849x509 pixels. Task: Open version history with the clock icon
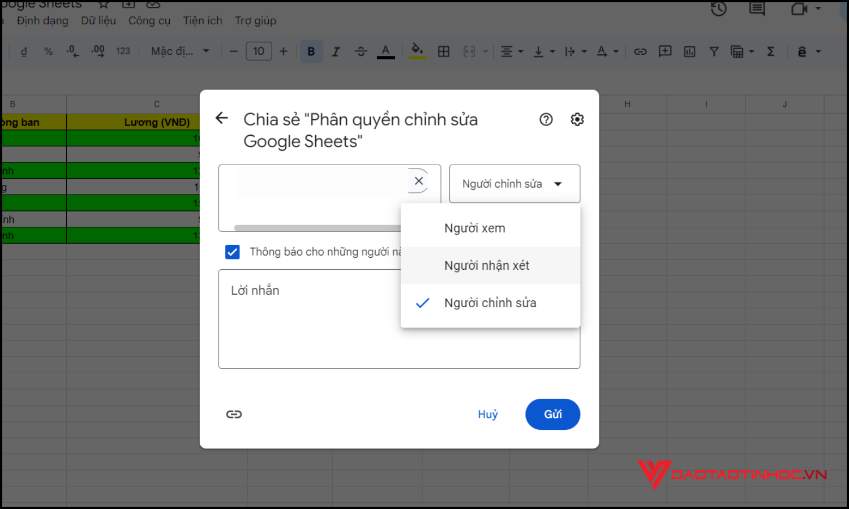tap(718, 10)
